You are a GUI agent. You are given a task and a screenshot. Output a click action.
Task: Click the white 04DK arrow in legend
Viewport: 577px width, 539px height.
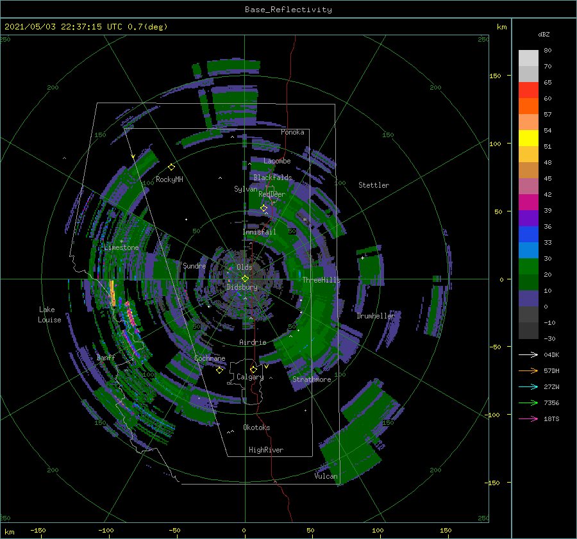click(528, 354)
